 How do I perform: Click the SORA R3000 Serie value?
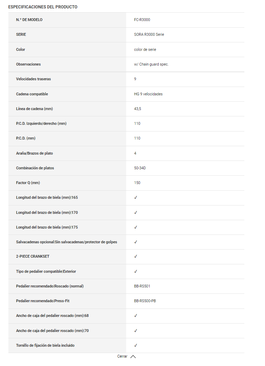149,35
